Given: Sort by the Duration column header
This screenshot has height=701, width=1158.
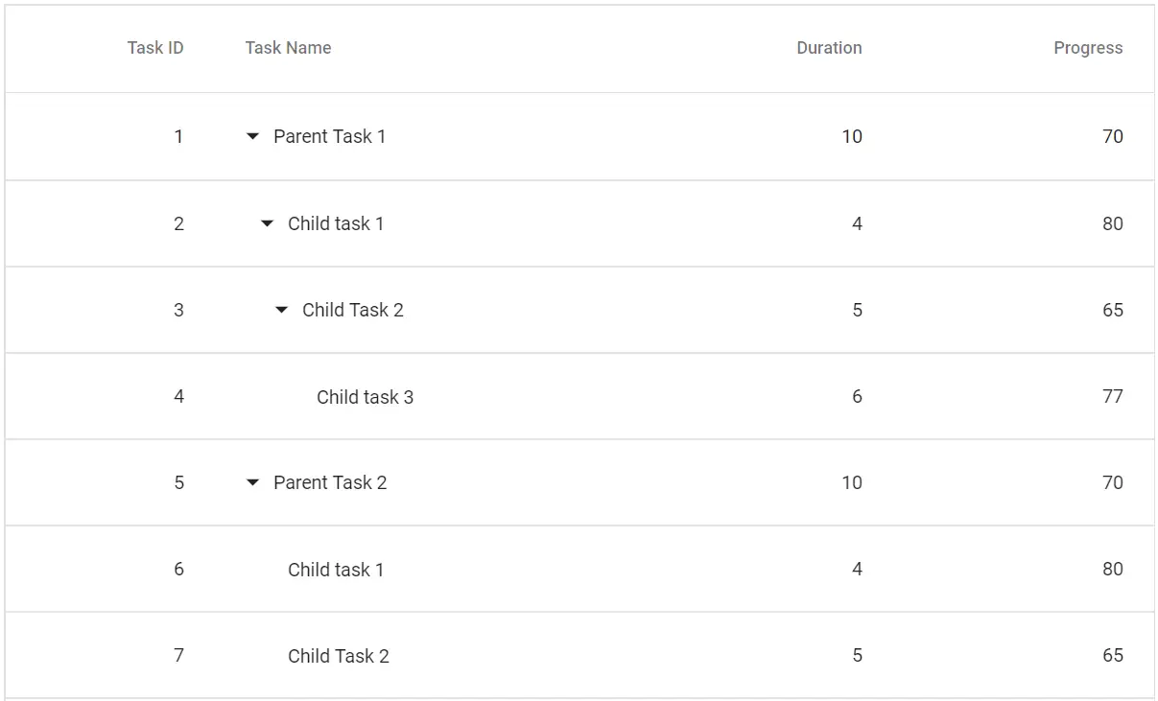Looking at the screenshot, I should 829,48.
